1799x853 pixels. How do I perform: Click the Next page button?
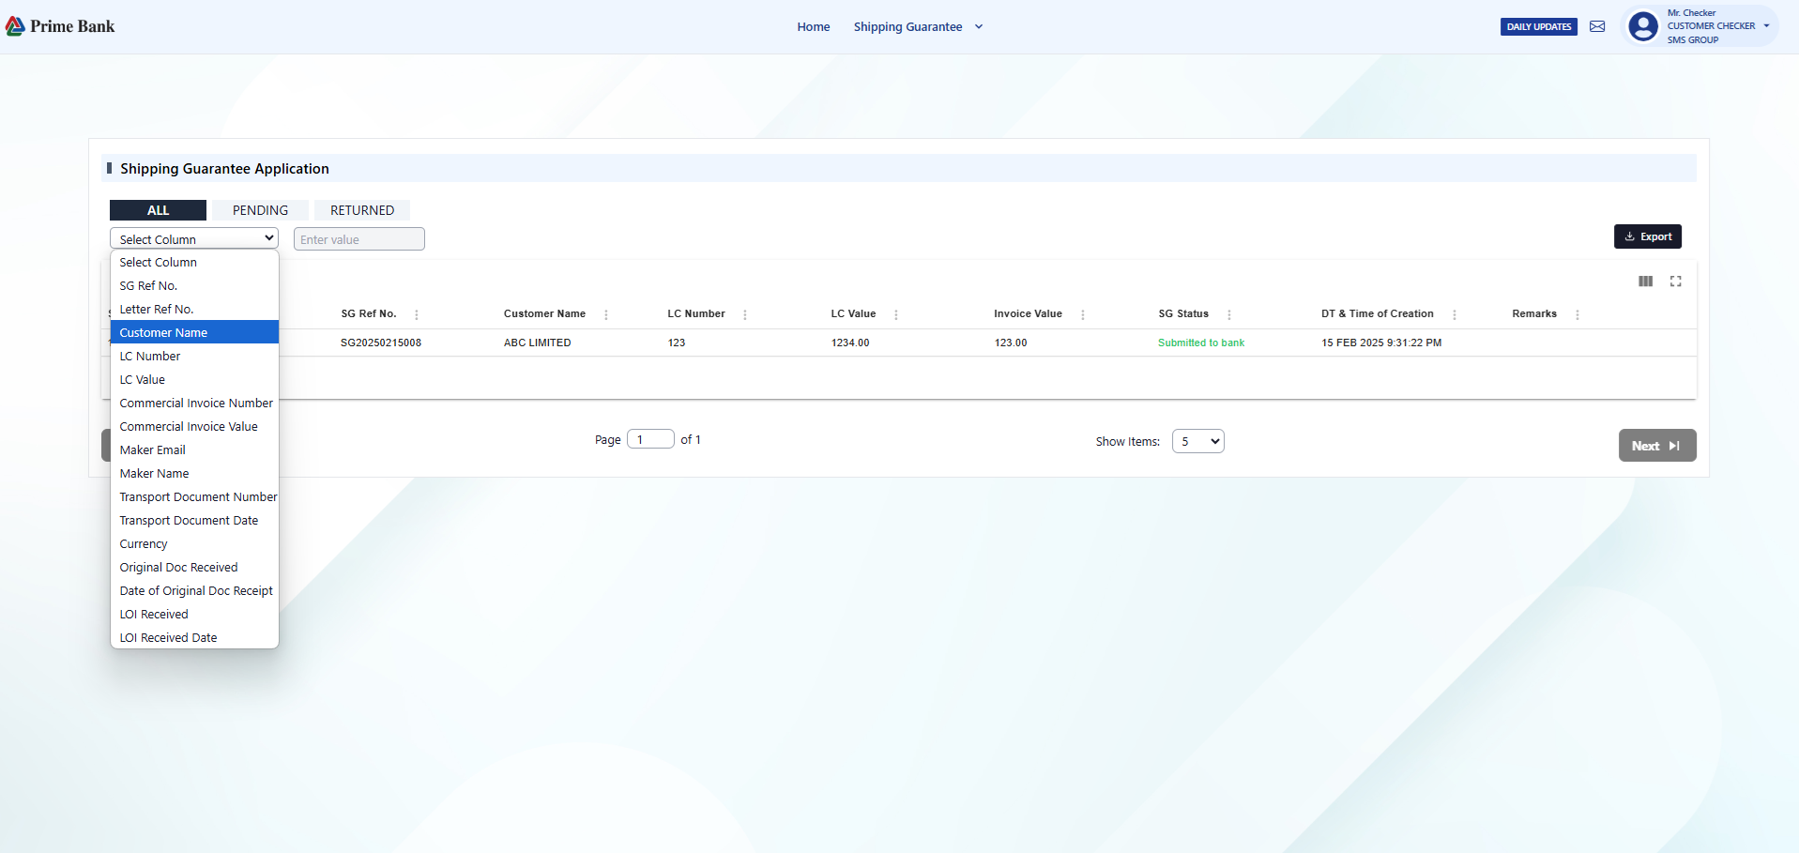1657,446
